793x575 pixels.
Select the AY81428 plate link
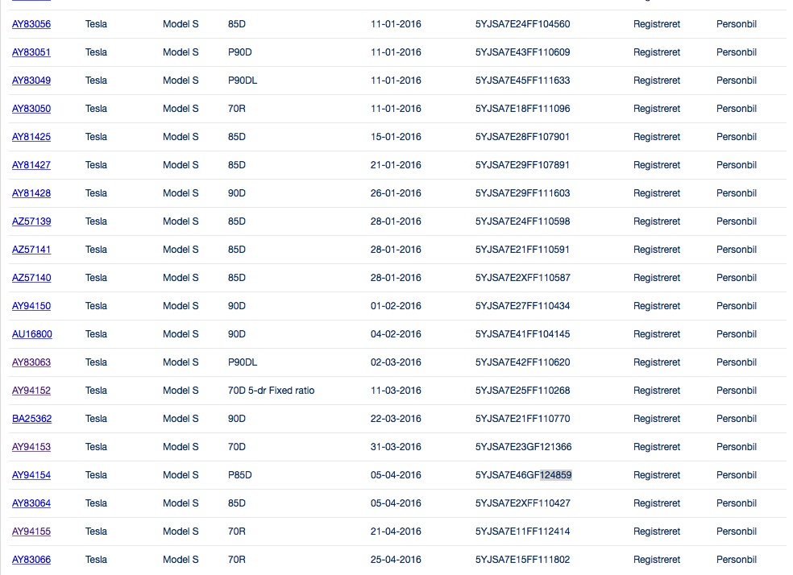click(x=31, y=193)
